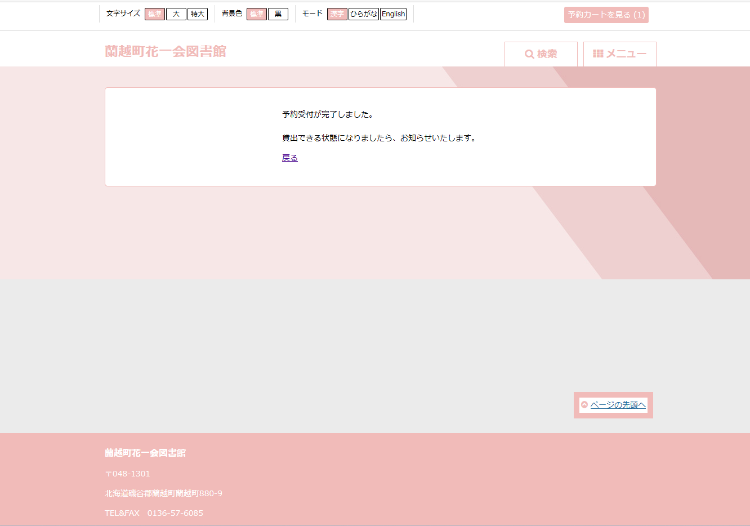The height and width of the screenshot is (526, 750).
Task: Click the grid icon beside メニュー
Action: pyautogui.click(x=598, y=54)
